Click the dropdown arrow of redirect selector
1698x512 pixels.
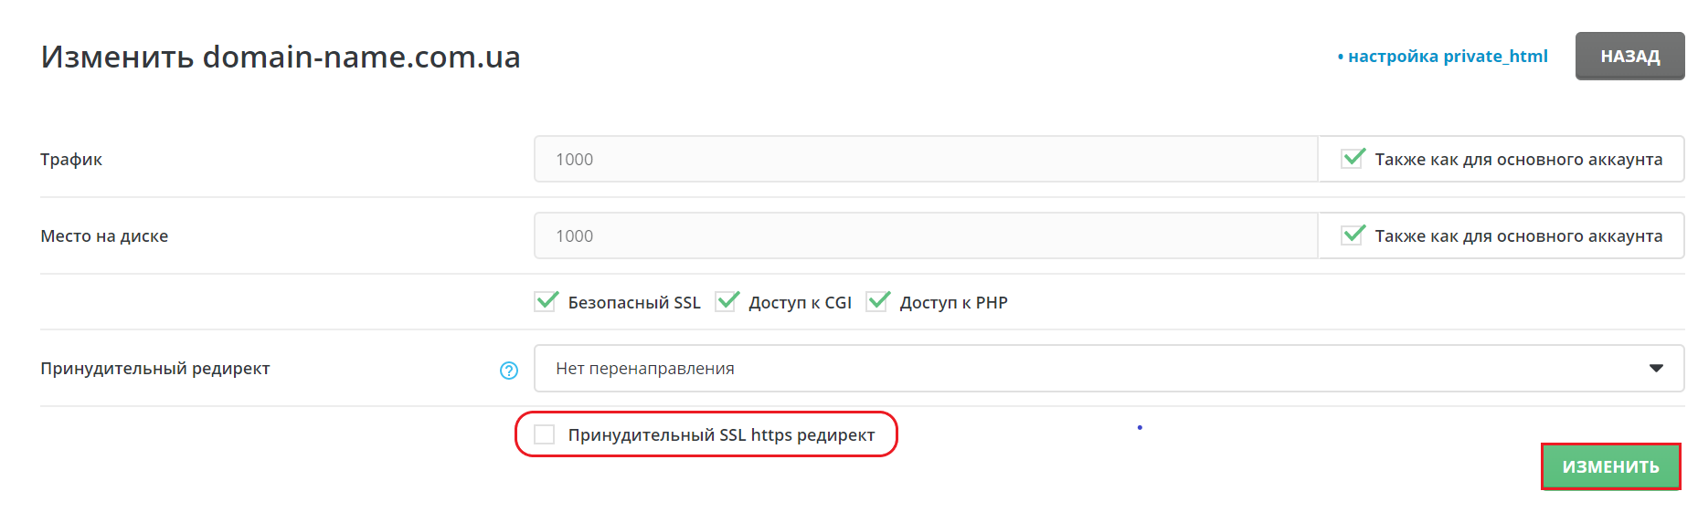point(1656,368)
